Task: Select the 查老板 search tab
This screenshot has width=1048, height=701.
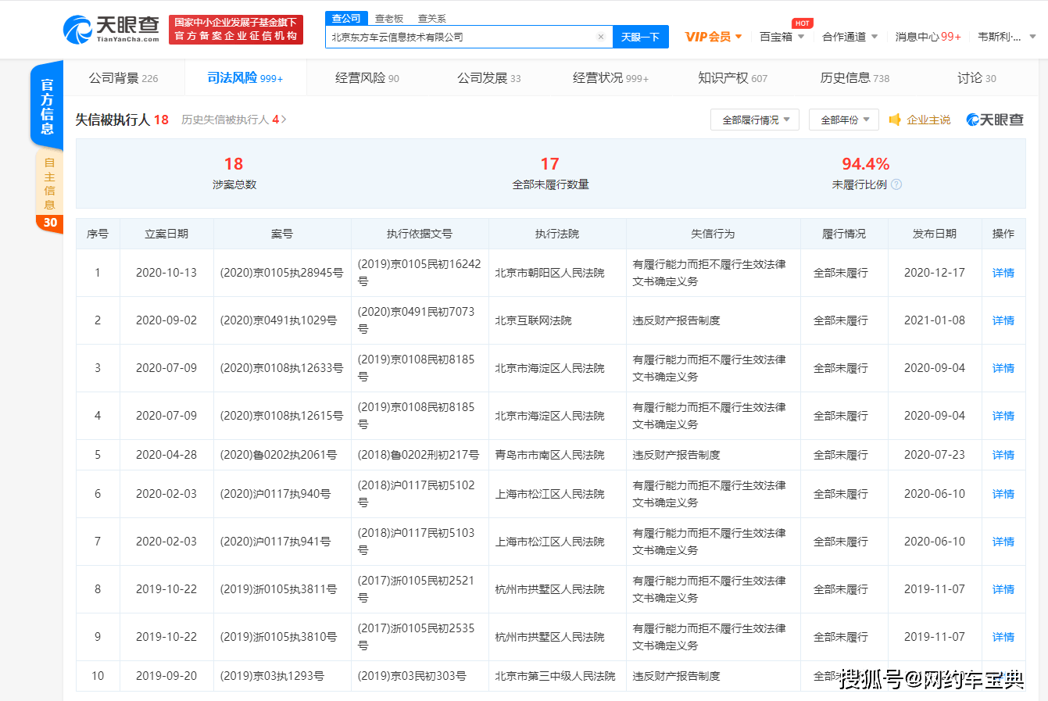Action: [388, 18]
